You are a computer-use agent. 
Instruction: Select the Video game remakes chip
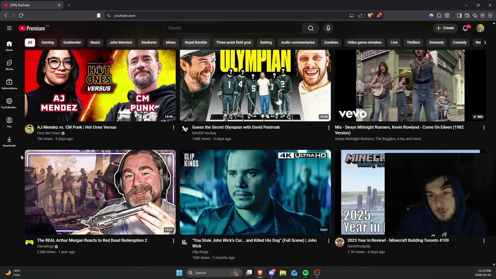pyautogui.click(x=364, y=42)
